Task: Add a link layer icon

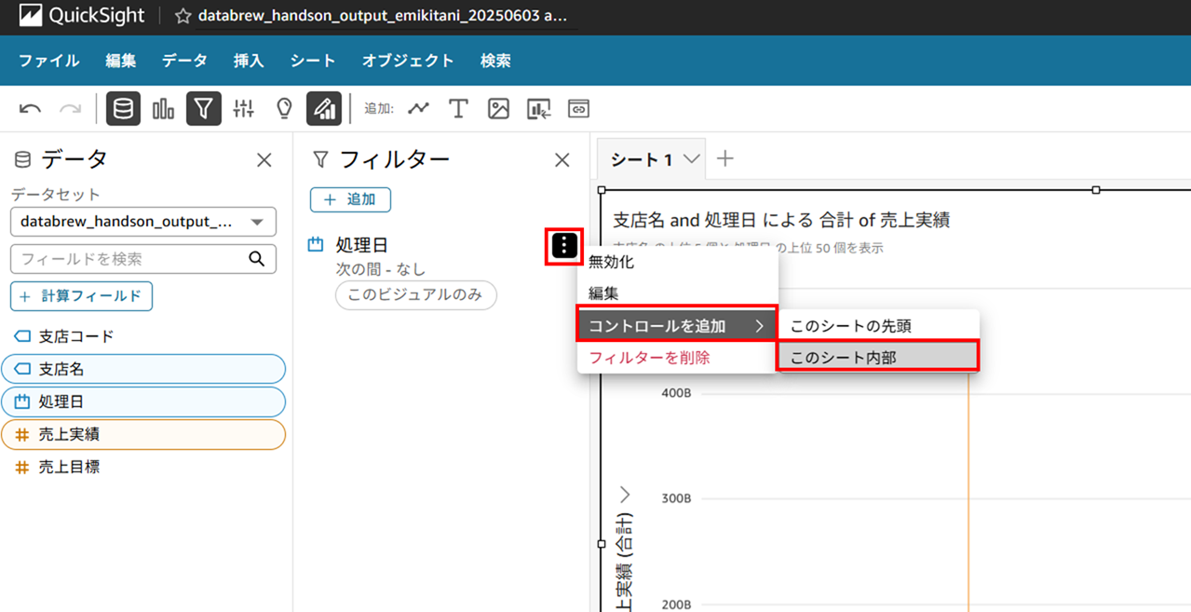Action: [578, 109]
